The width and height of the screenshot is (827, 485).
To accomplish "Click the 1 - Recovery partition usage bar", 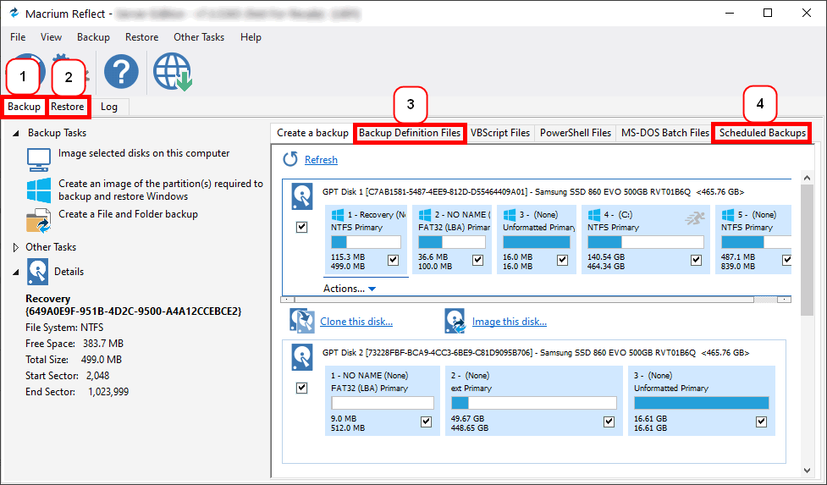I will pyautogui.click(x=366, y=242).
